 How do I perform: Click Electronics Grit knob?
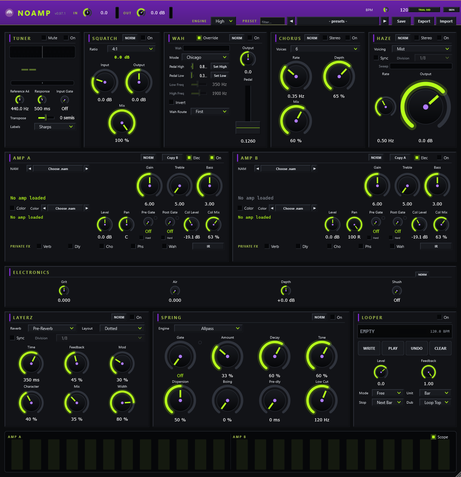pos(64,290)
